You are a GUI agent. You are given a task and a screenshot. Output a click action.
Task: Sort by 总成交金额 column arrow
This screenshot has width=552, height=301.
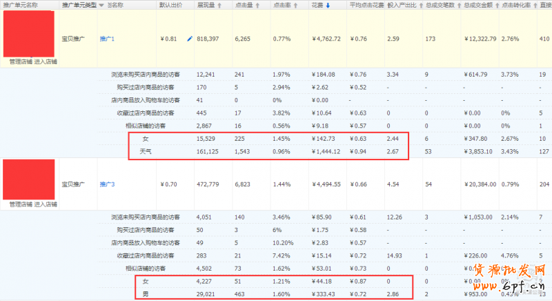click(497, 6)
